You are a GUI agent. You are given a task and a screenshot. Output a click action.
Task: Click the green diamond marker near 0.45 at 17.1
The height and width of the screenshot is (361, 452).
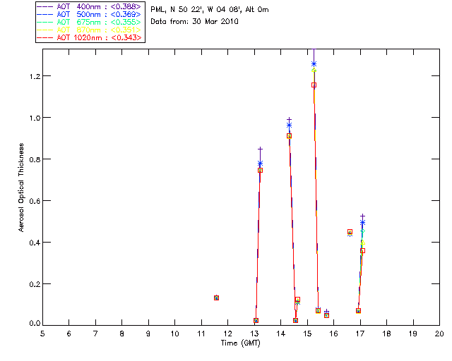click(x=362, y=231)
